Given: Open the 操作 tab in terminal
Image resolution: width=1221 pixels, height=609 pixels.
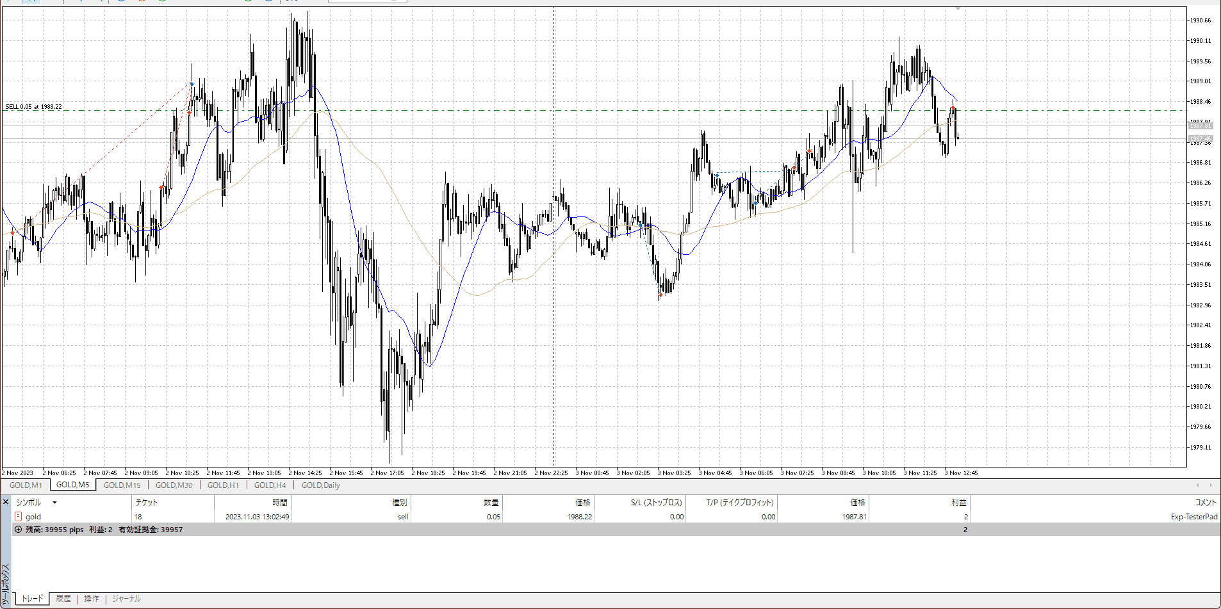Looking at the screenshot, I should point(92,599).
